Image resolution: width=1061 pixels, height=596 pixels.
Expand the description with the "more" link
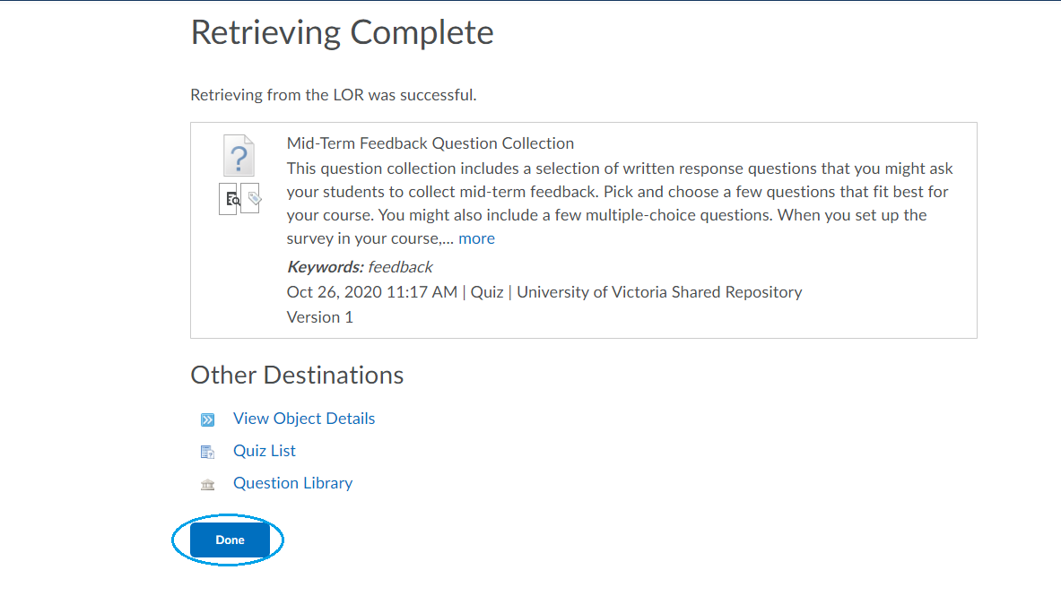coord(476,238)
